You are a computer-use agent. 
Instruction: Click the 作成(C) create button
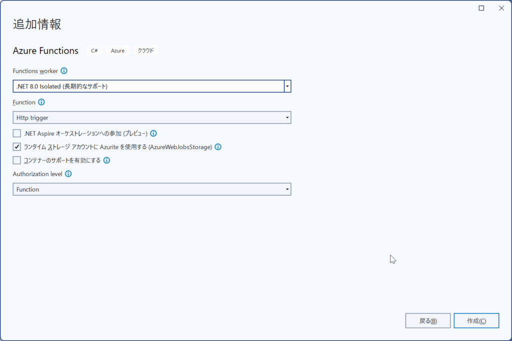coord(476,320)
